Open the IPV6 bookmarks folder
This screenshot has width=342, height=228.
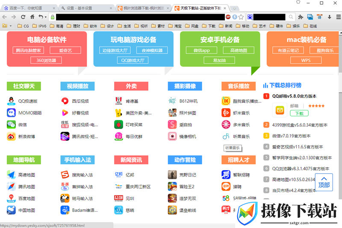(39, 26)
